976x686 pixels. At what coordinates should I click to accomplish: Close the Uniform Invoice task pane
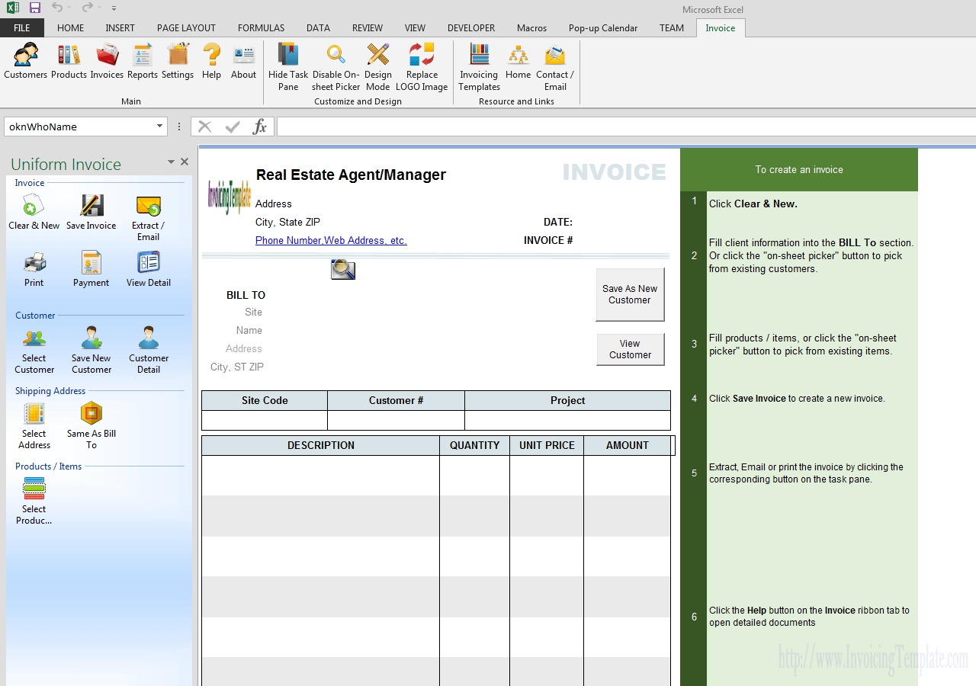185,162
